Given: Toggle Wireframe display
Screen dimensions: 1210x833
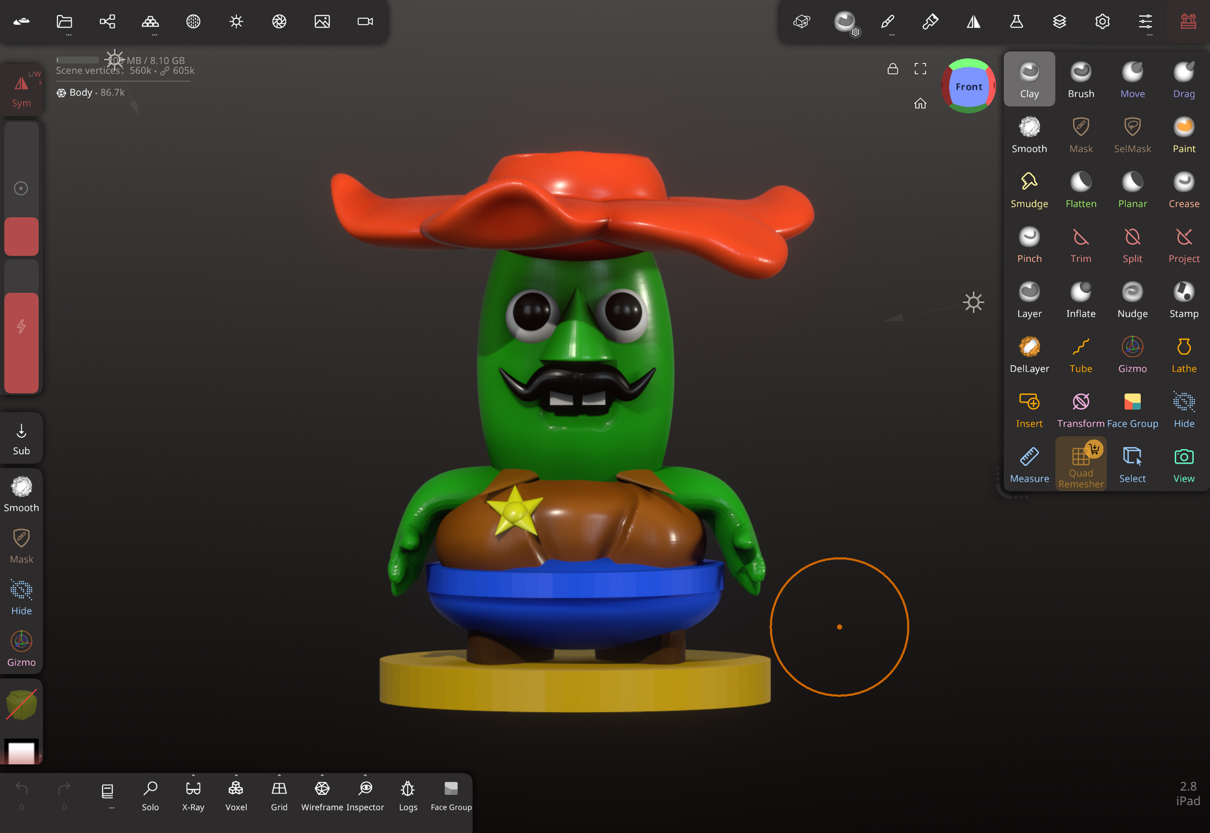Looking at the screenshot, I should pyautogui.click(x=322, y=795).
